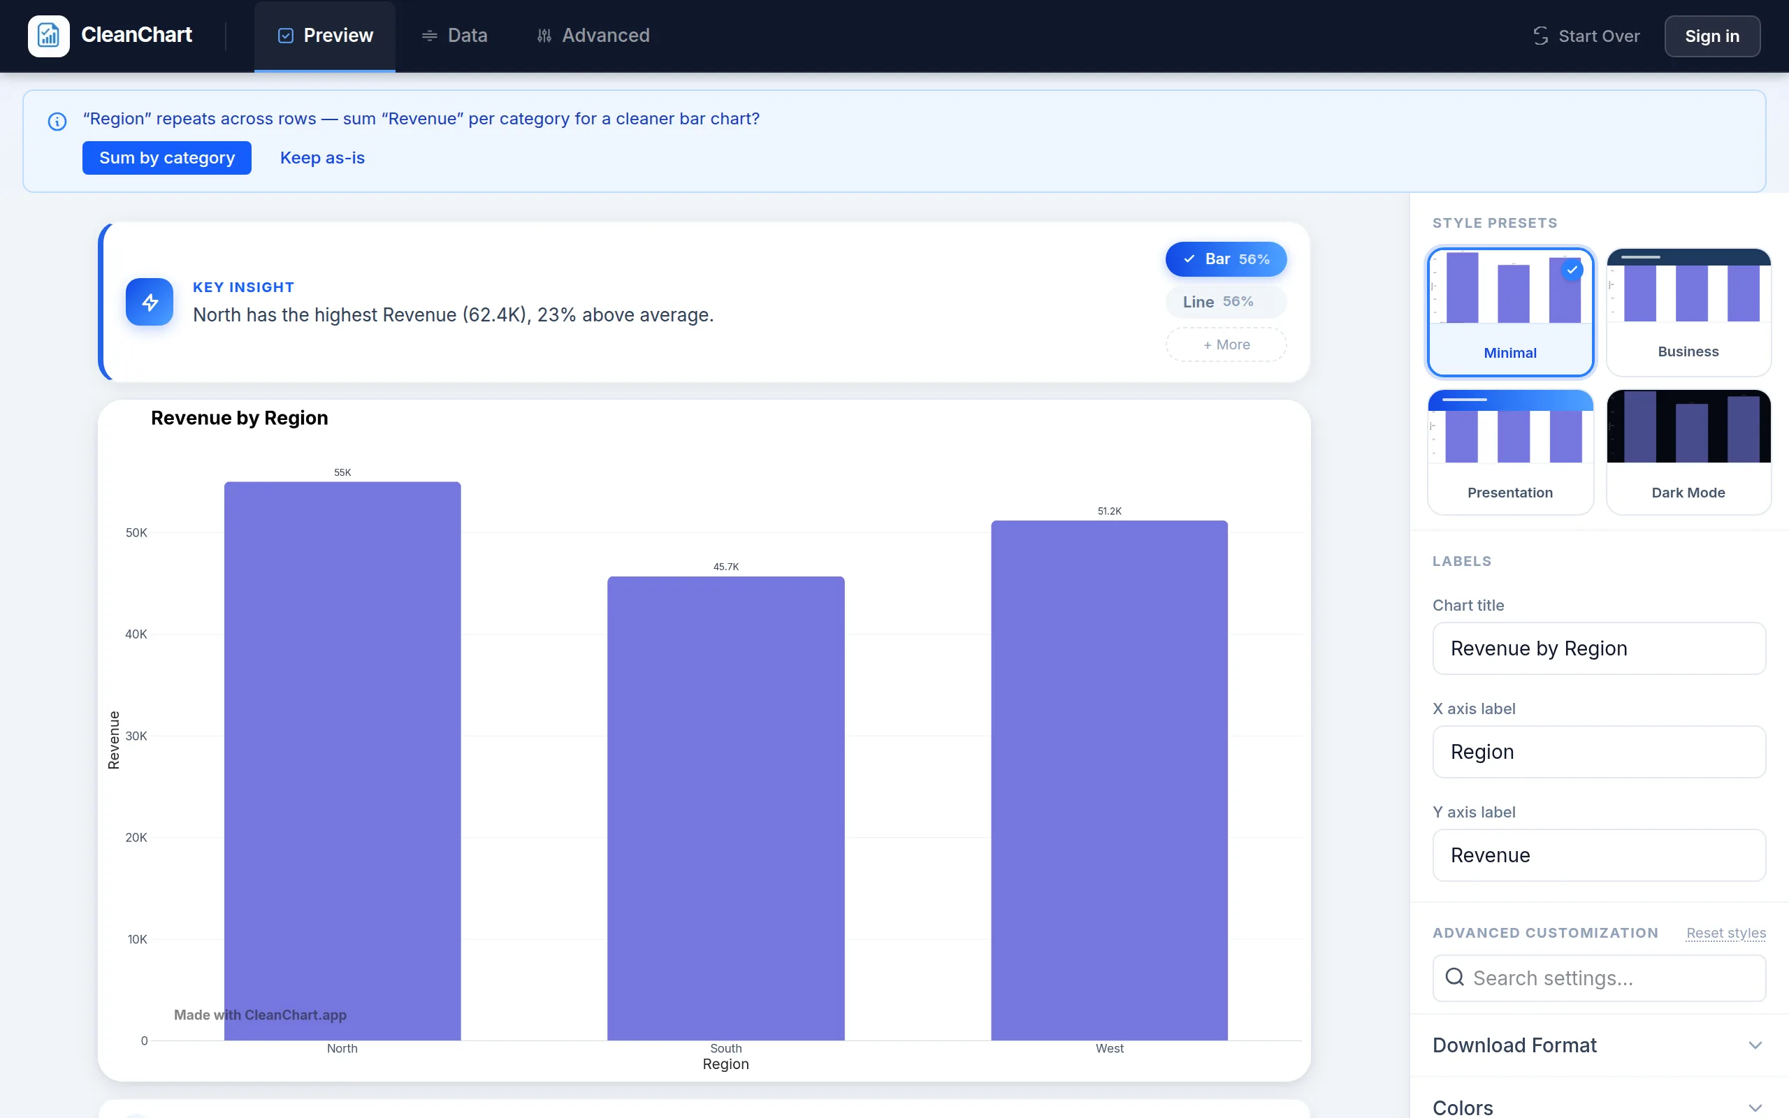
Task: Click the North bar in the chart
Action: tap(342, 761)
